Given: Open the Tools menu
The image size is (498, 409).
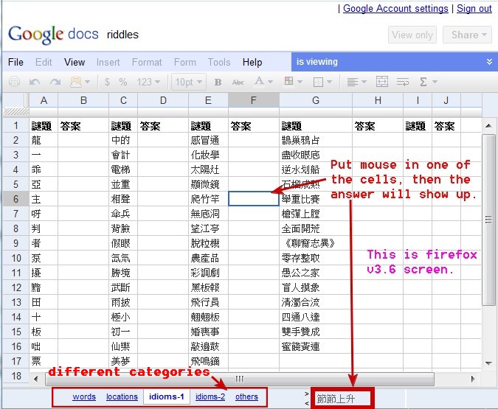Looking at the screenshot, I should coord(219,62).
